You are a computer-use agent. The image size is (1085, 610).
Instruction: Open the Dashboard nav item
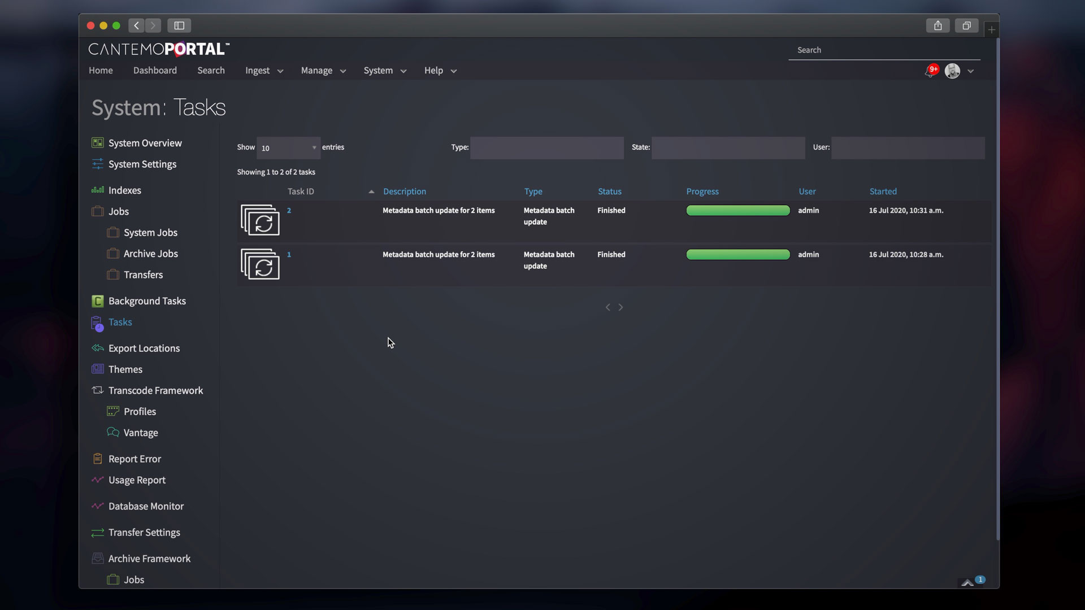[155, 71]
